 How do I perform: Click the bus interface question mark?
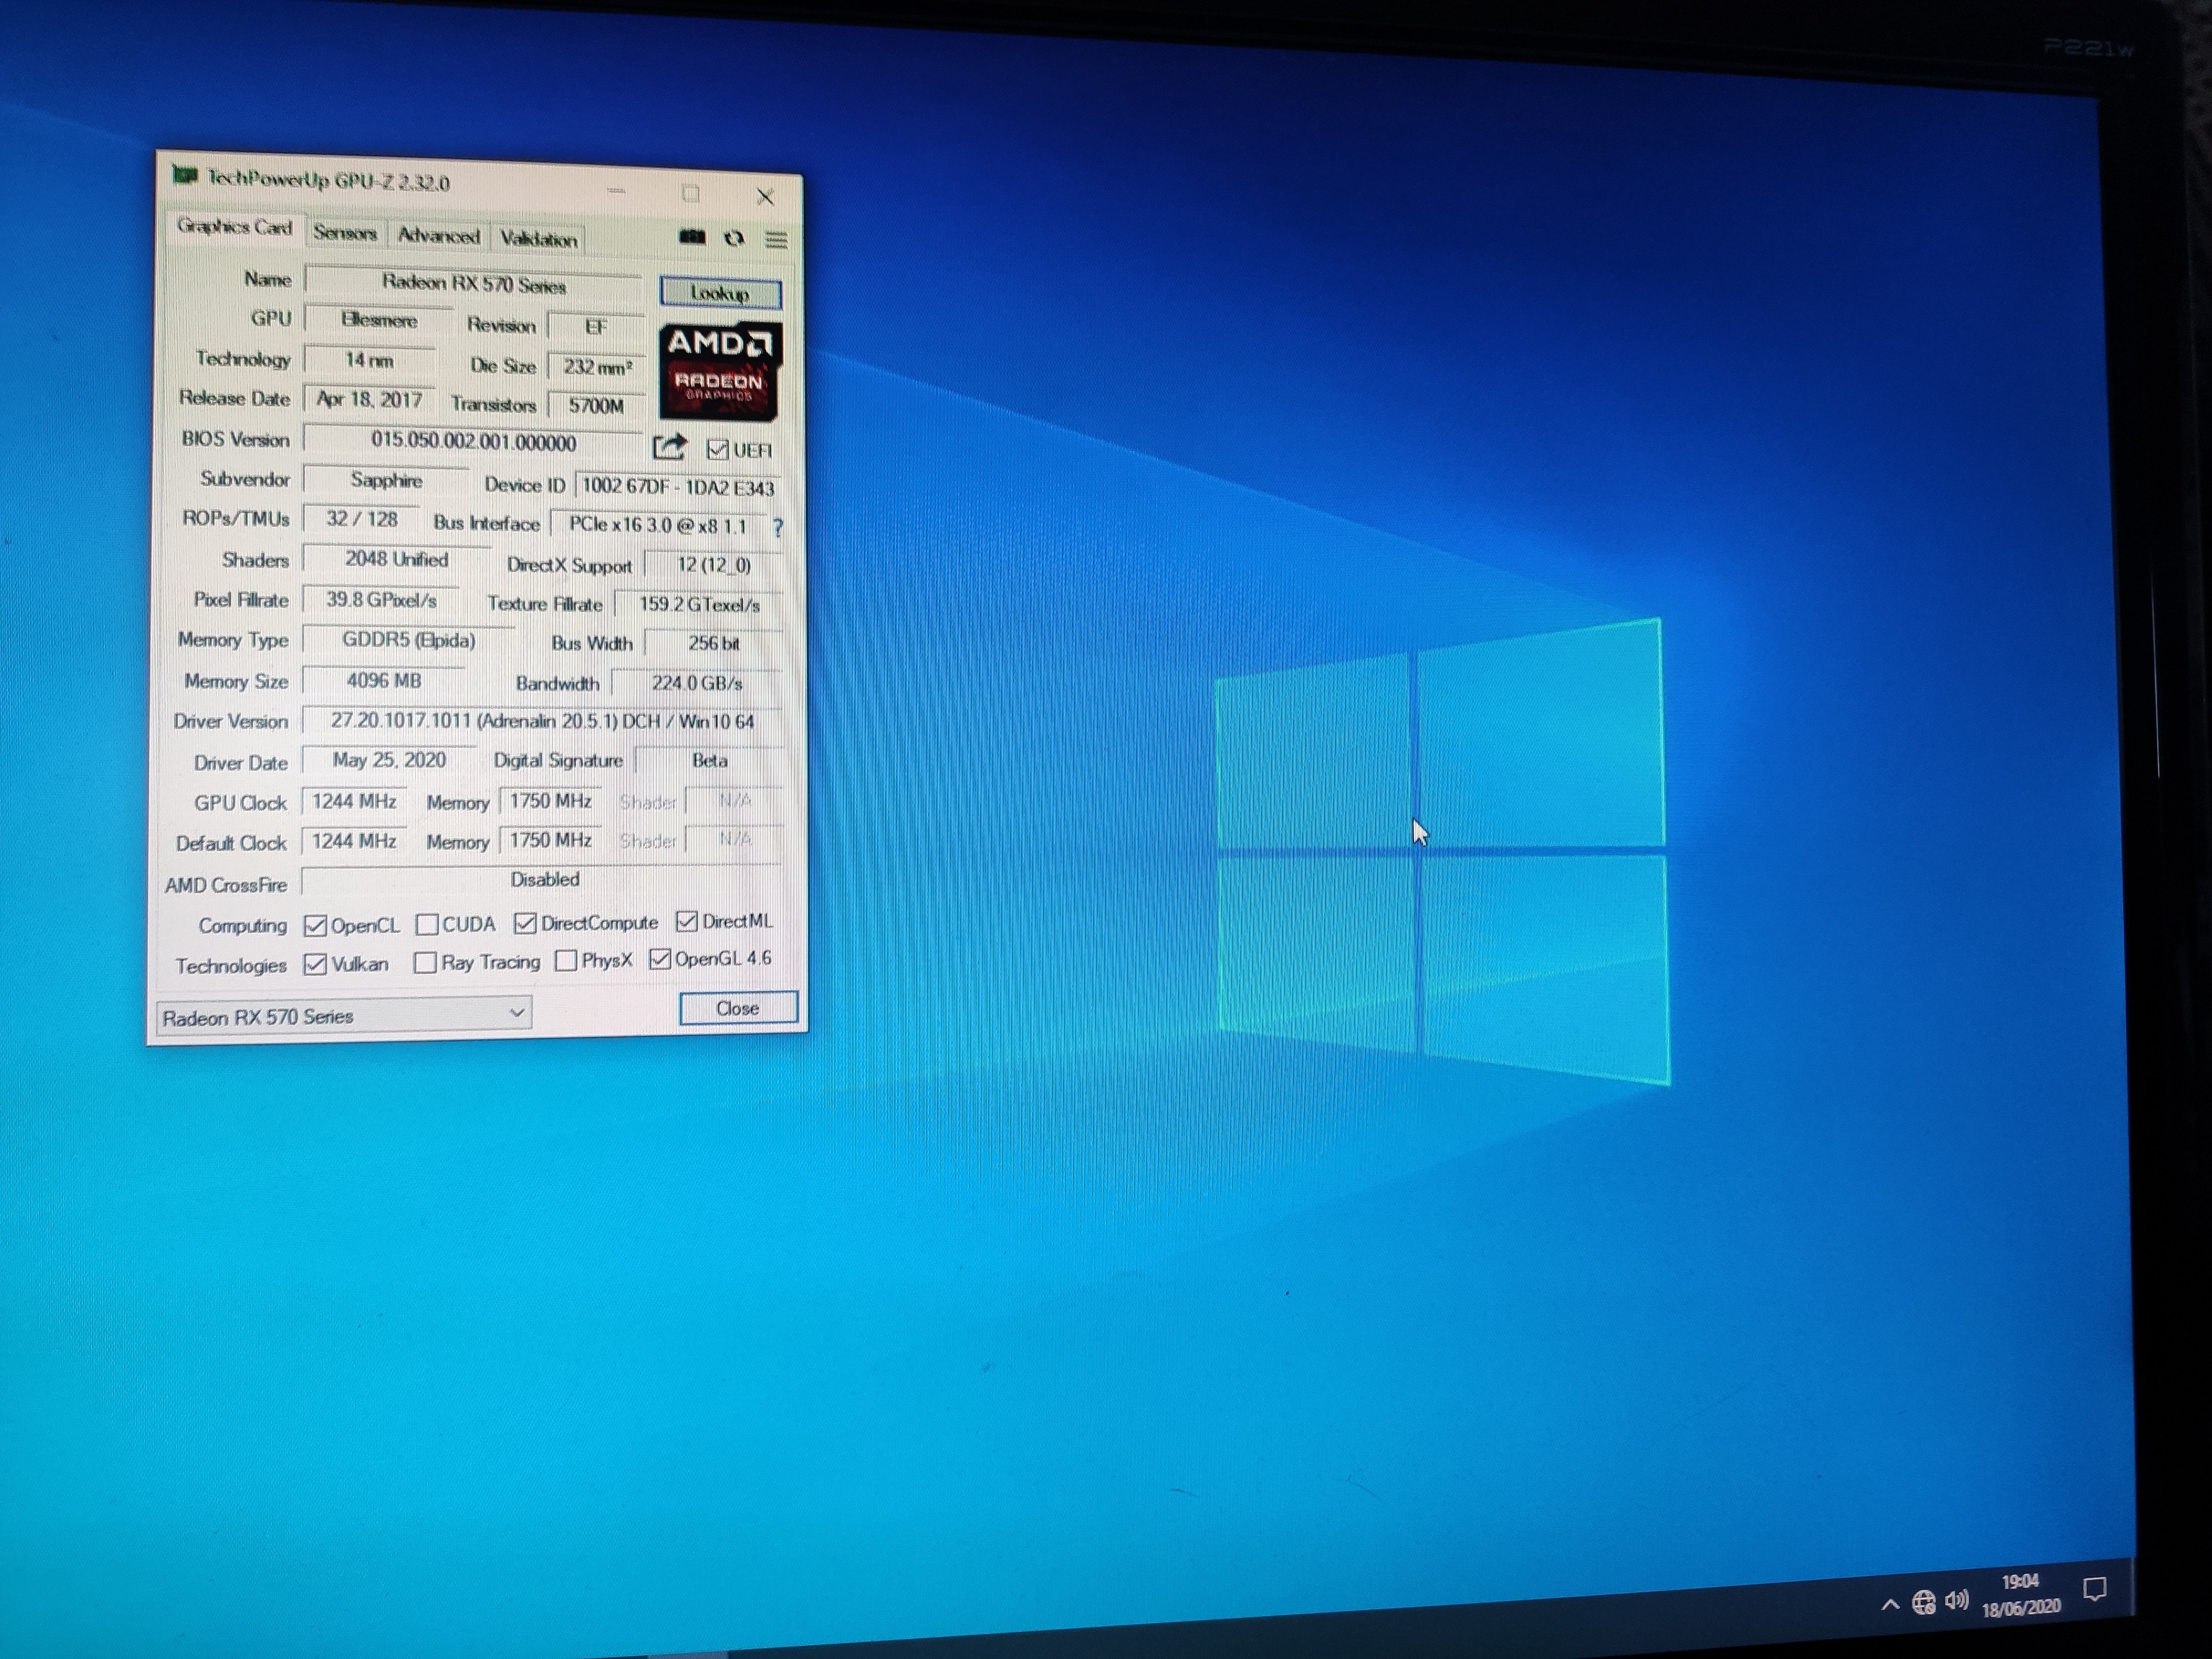coord(778,527)
